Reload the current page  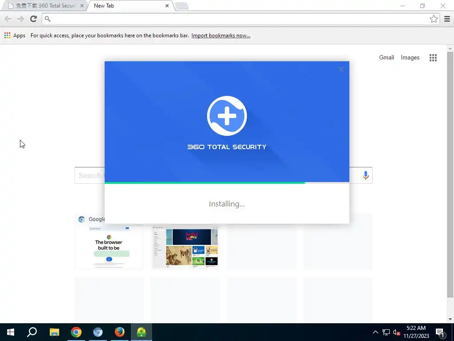coord(33,19)
